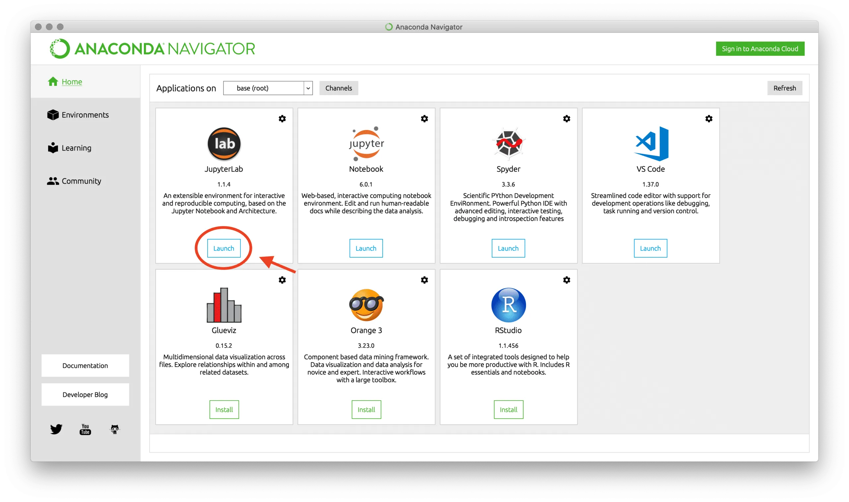Switch to the Environments tab
The width and height of the screenshot is (849, 502).
click(x=85, y=115)
